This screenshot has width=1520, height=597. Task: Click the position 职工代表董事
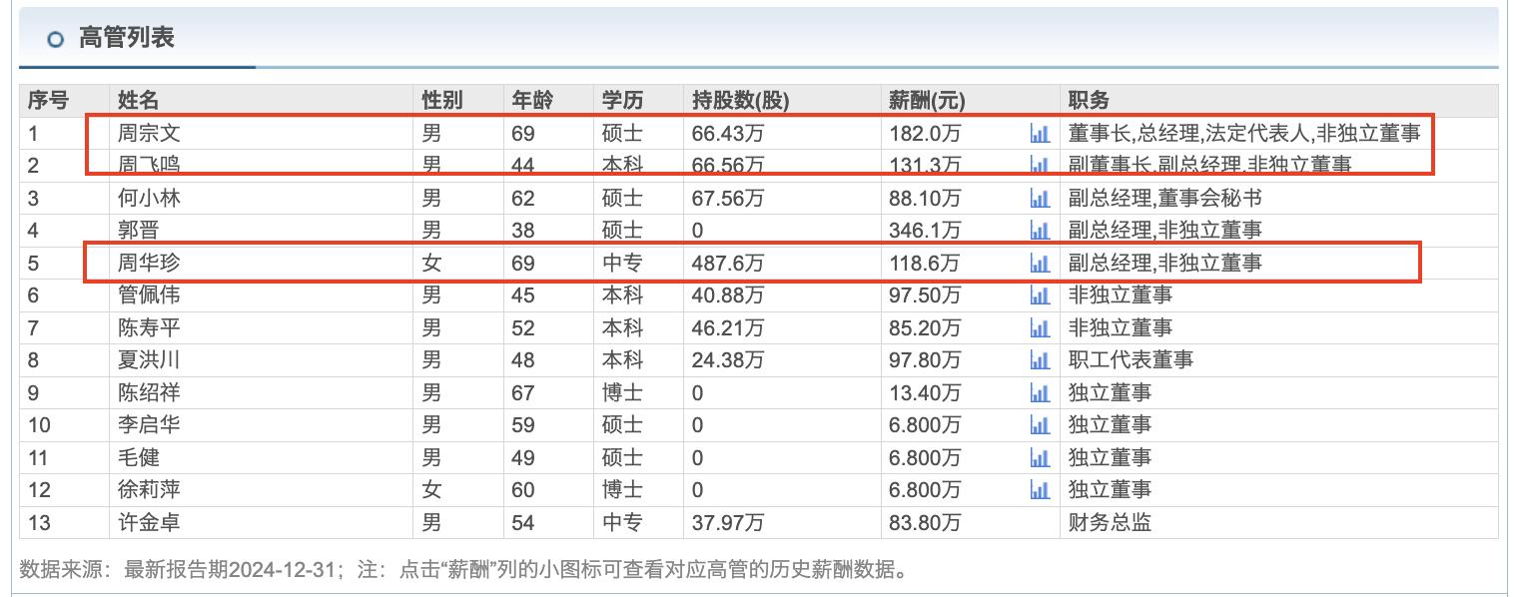(x=1131, y=360)
